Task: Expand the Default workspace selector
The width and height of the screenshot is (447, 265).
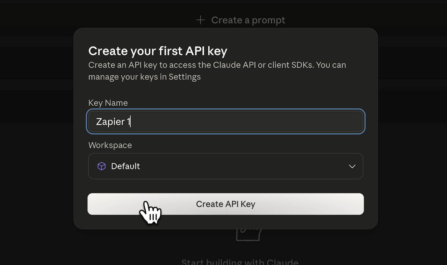Action: tap(225, 166)
